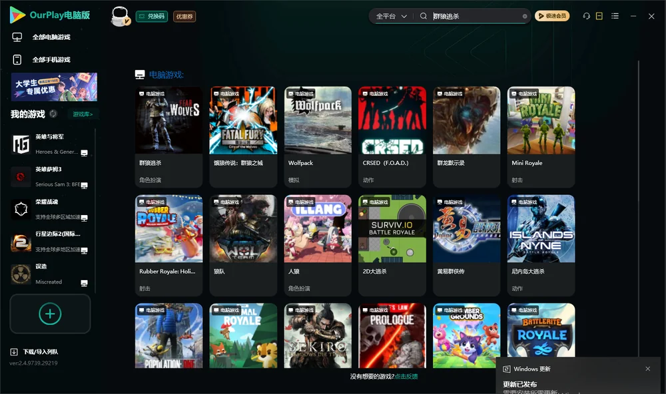Open the Prologue game card
This screenshot has height=394, width=666.
coord(392,335)
